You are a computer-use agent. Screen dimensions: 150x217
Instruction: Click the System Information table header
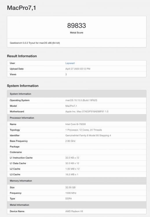point(77,94)
